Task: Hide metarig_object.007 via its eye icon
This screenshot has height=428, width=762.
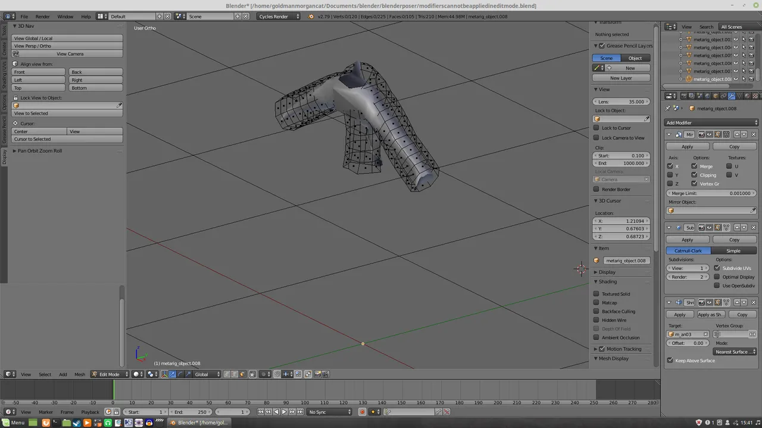Action: (x=736, y=71)
